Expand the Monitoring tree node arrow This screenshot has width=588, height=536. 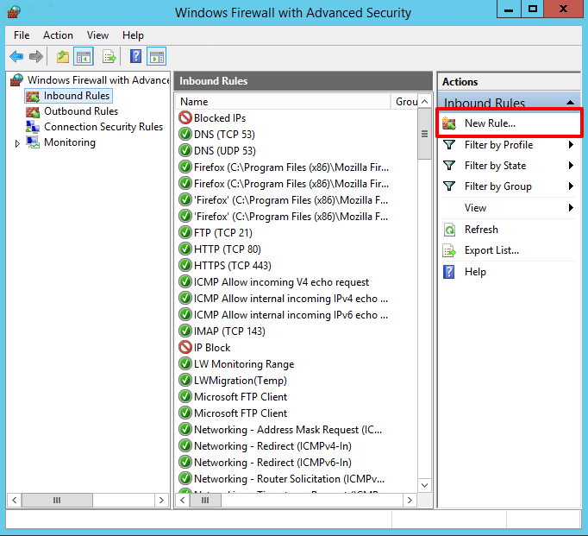pos(17,143)
